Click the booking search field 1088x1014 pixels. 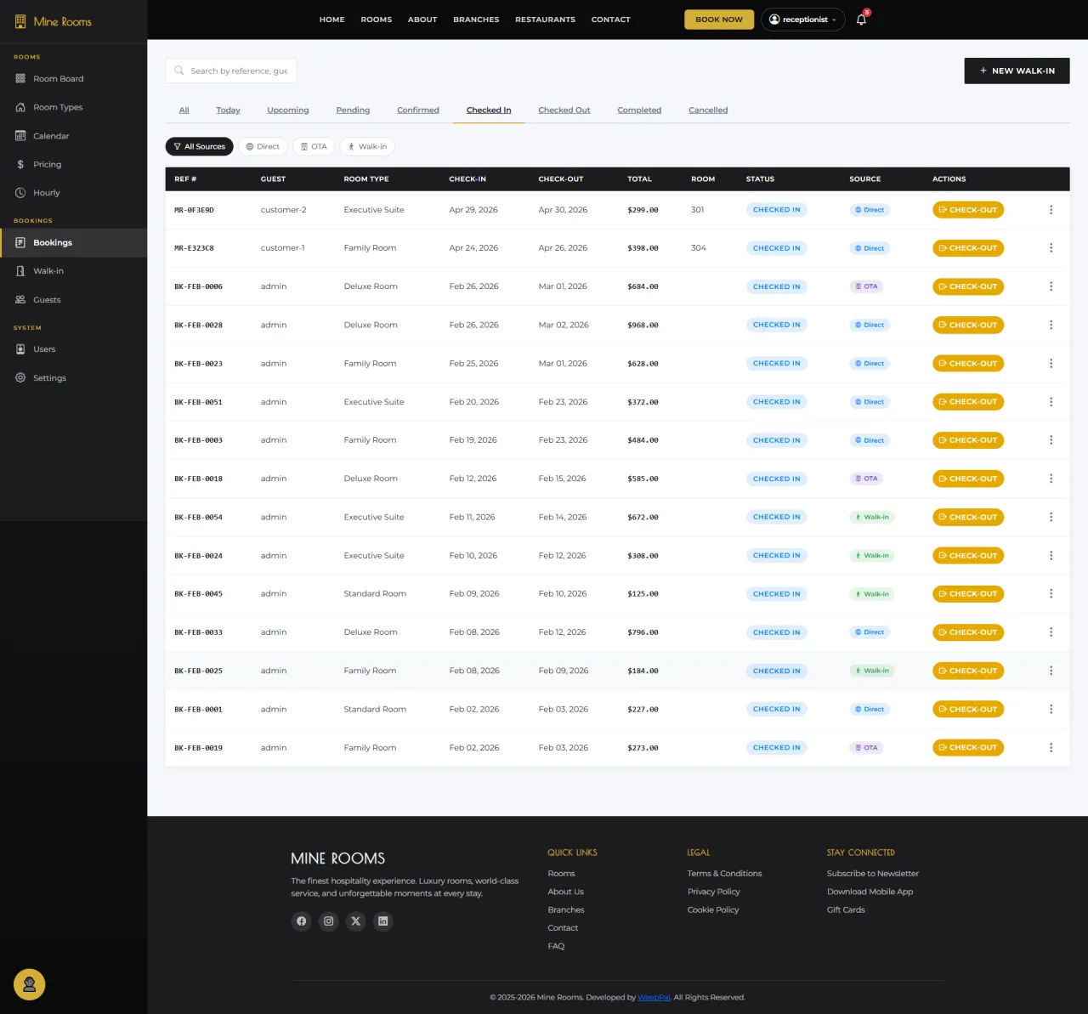pos(231,71)
